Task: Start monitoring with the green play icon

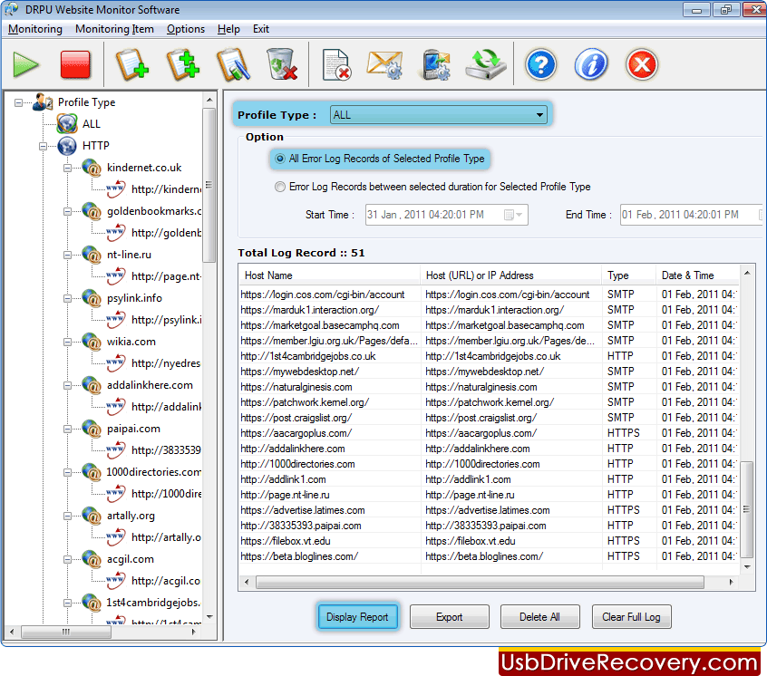Action: [x=26, y=64]
